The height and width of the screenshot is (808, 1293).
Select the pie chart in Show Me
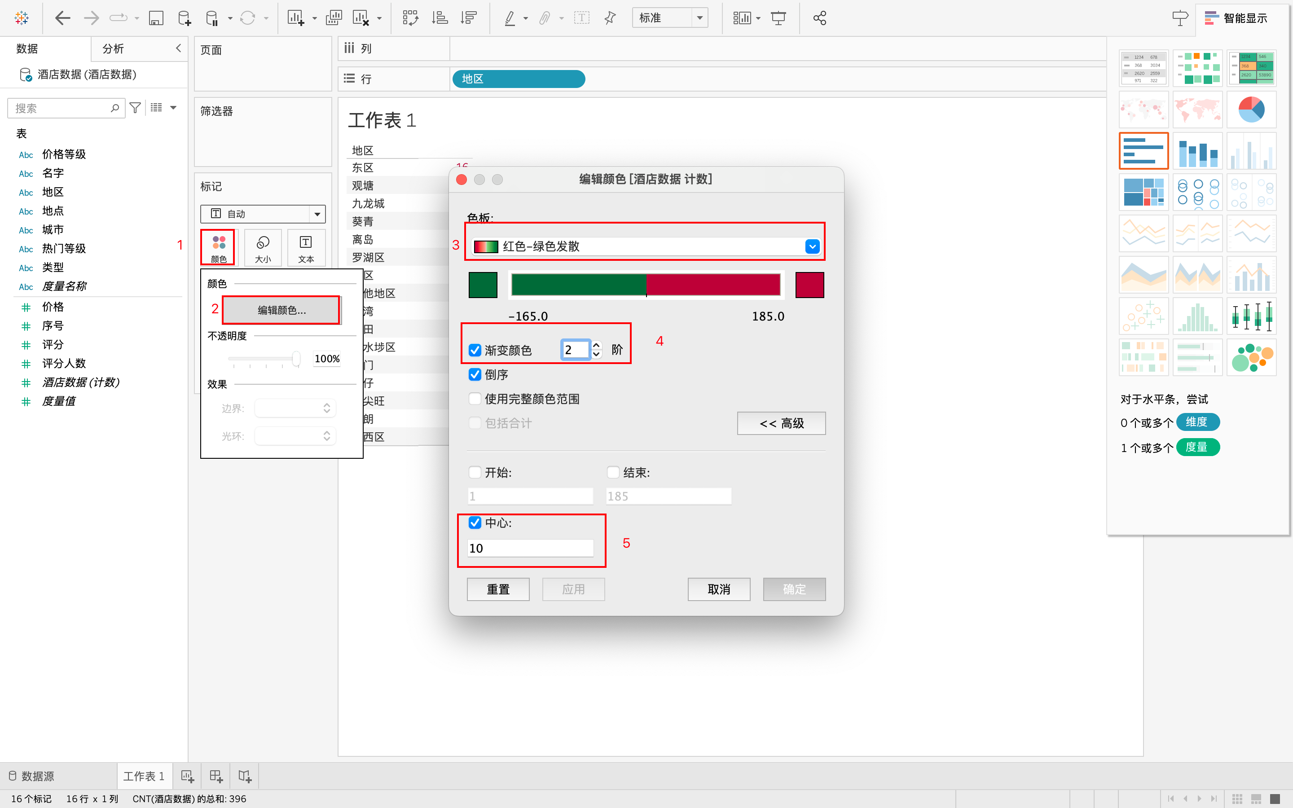tap(1251, 110)
